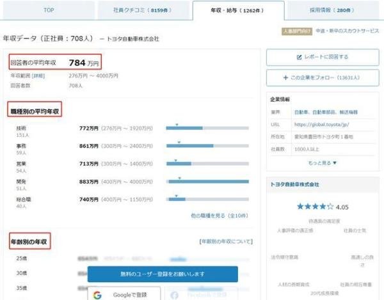
Task: Click the レポートに回答する button
Action: (x=323, y=58)
